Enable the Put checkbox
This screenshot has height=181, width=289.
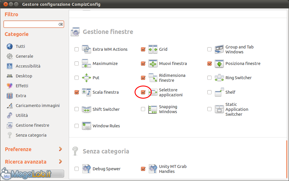tap(77, 78)
